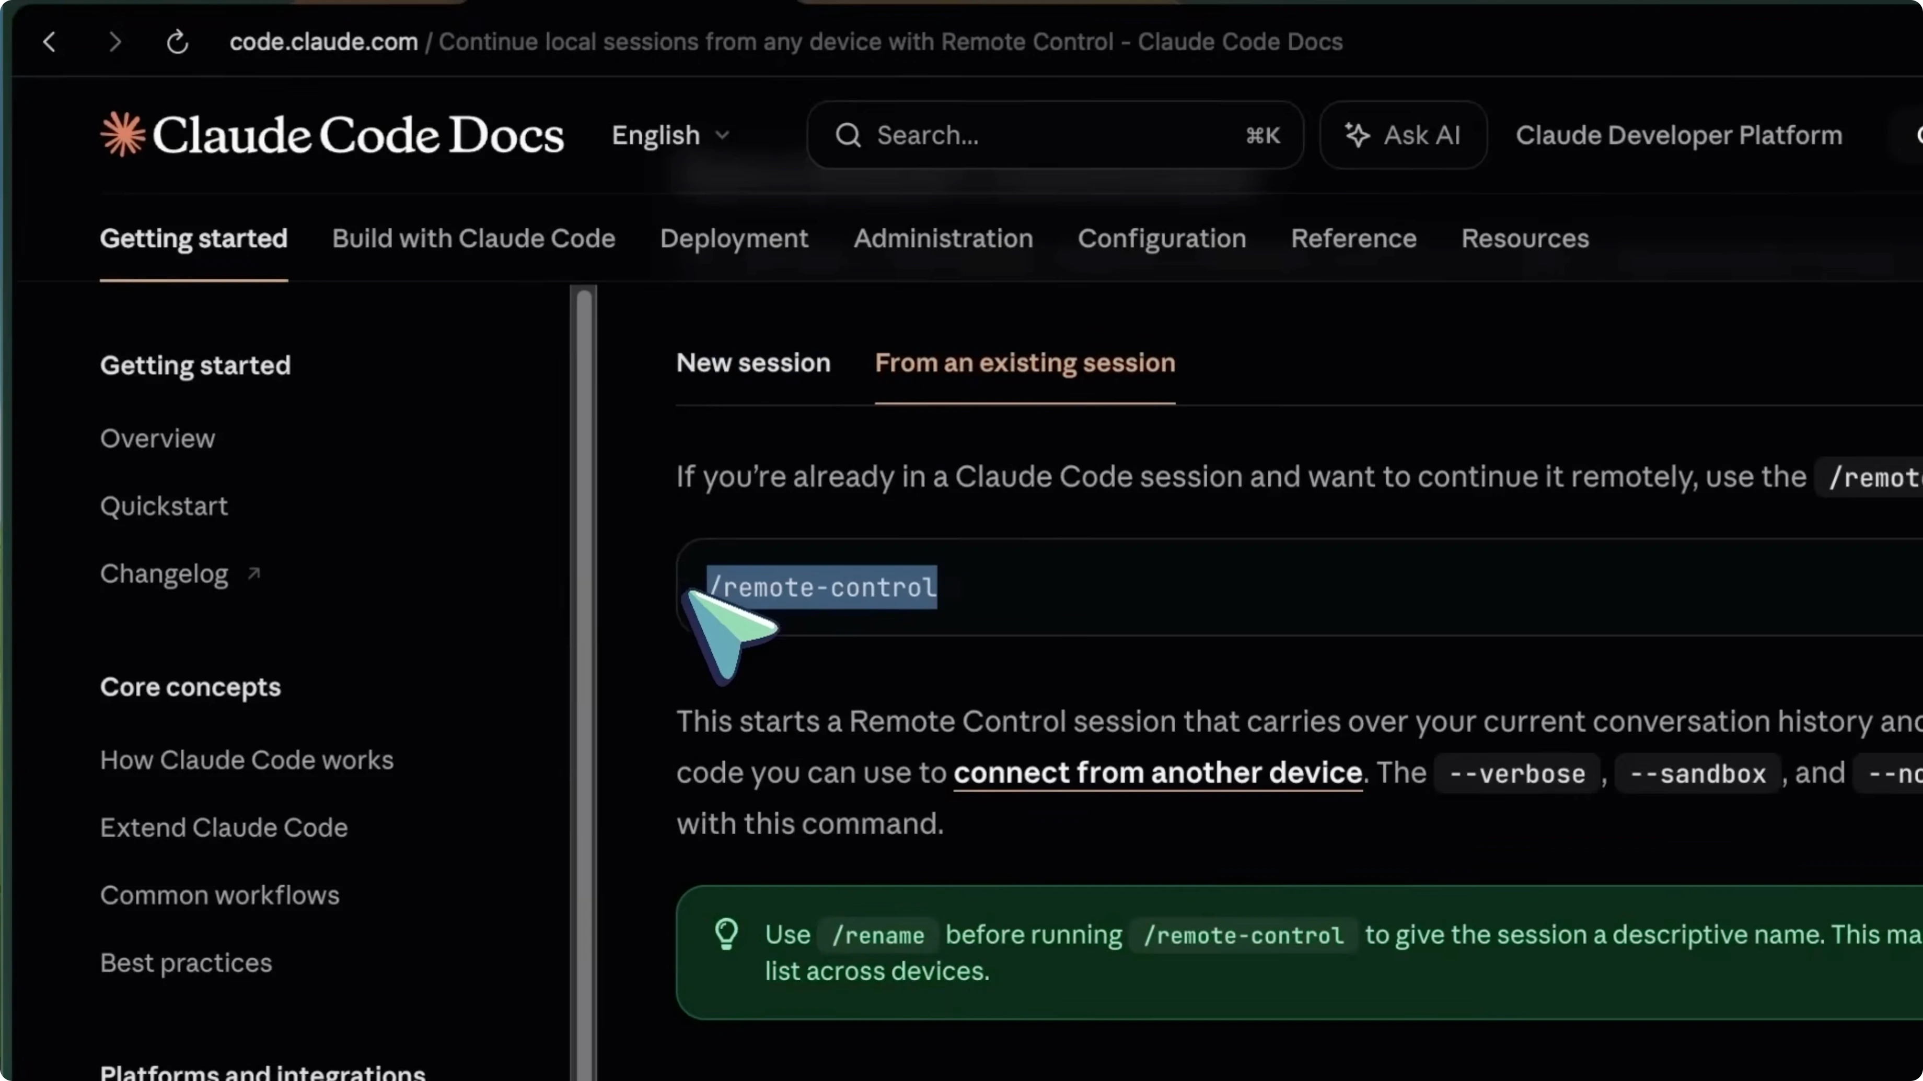Click the browser back navigation arrow
Image resolution: width=1923 pixels, height=1081 pixels.
coord(49,42)
